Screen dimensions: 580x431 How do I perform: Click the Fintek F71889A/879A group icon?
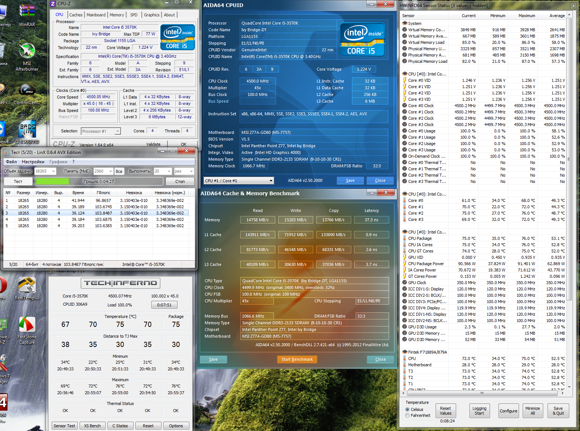click(405, 352)
